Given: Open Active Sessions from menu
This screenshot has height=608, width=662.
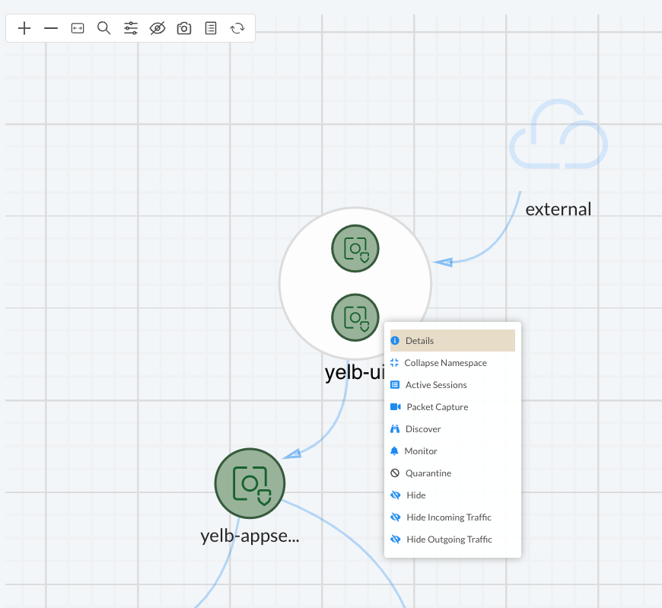Looking at the screenshot, I should click(453, 384).
